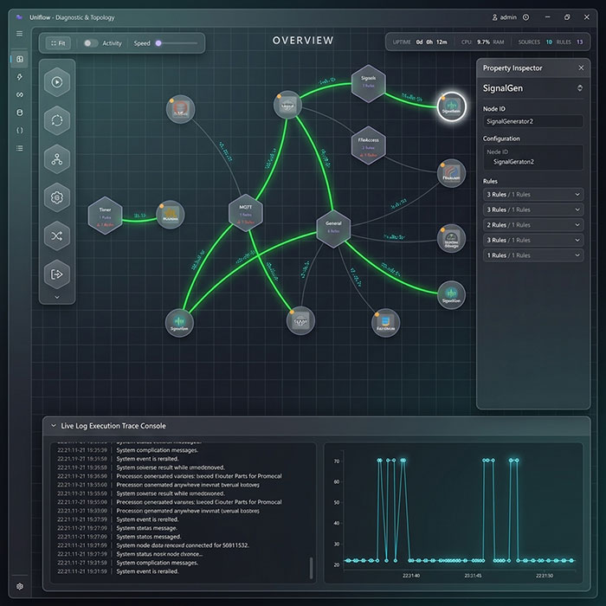
Task: Expand first 3 Rules dropdown directly under Rules heading
Action: click(533, 195)
